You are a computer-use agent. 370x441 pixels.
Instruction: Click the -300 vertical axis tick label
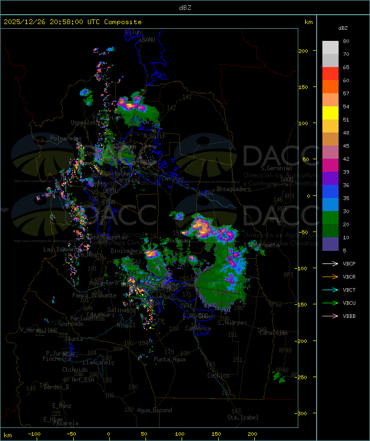[x=302, y=413]
